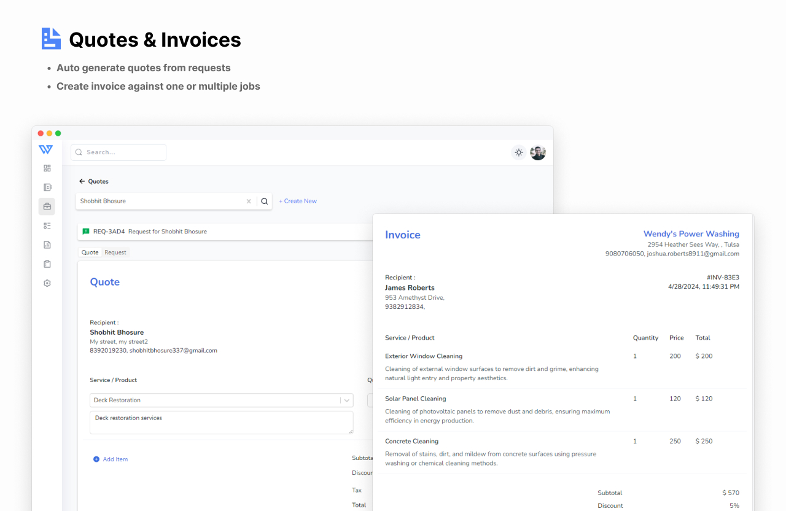Click the Quotes & Invoices blue document icon
This screenshot has height=511, width=786.
[51, 39]
